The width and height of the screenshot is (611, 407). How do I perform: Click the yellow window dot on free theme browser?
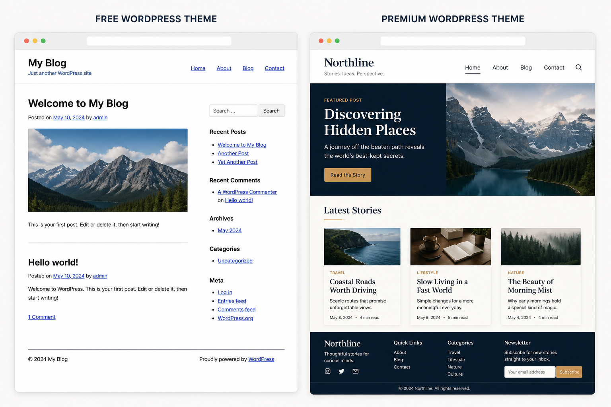pyautogui.click(x=35, y=41)
